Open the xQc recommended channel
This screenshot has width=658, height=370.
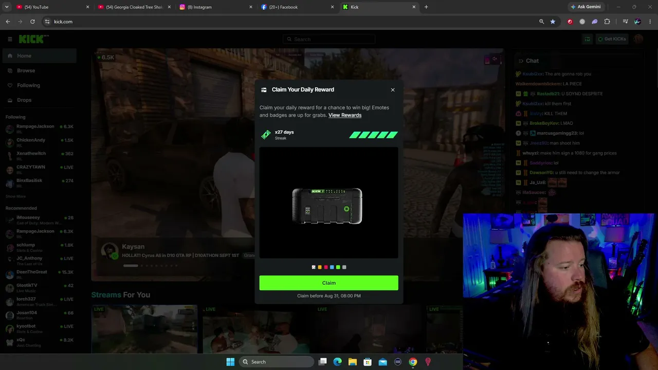(39, 342)
